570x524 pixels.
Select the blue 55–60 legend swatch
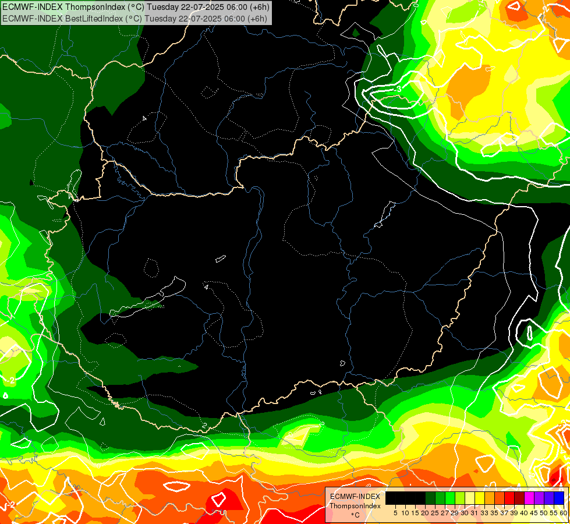(x=560, y=498)
